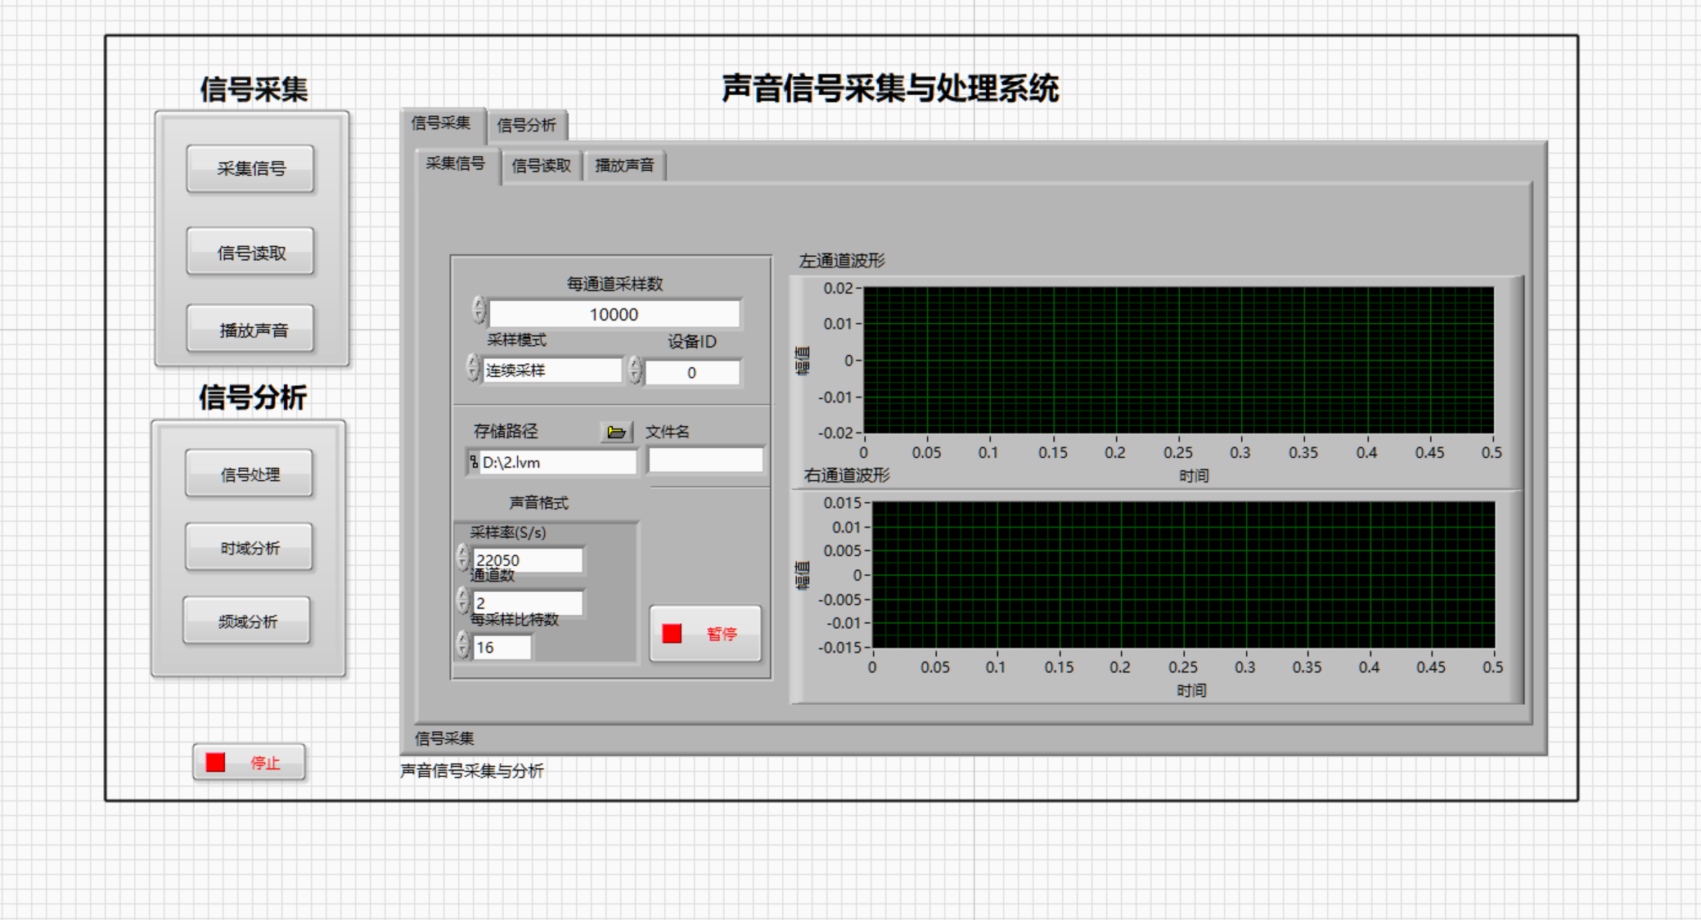The height and width of the screenshot is (920, 1701).
Task: Open the 播放声音 sub-tab
Action: click(624, 166)
